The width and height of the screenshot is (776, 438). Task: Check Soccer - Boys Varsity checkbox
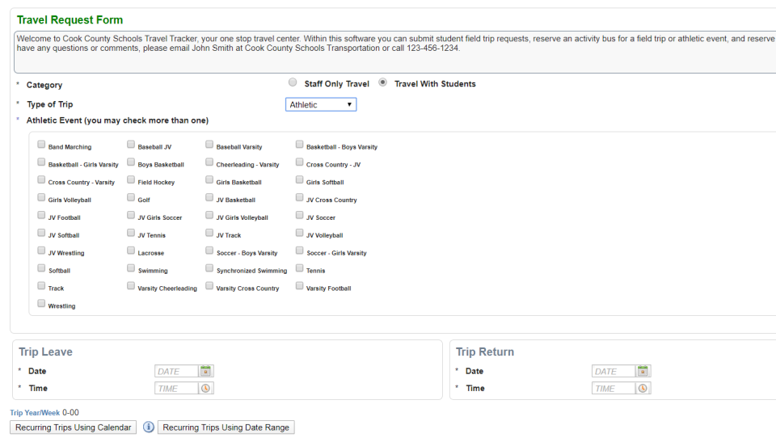(x=209, y=251)
